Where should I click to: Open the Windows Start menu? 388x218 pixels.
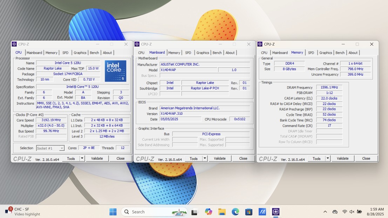pyautogui.click(x=113, y=212)
